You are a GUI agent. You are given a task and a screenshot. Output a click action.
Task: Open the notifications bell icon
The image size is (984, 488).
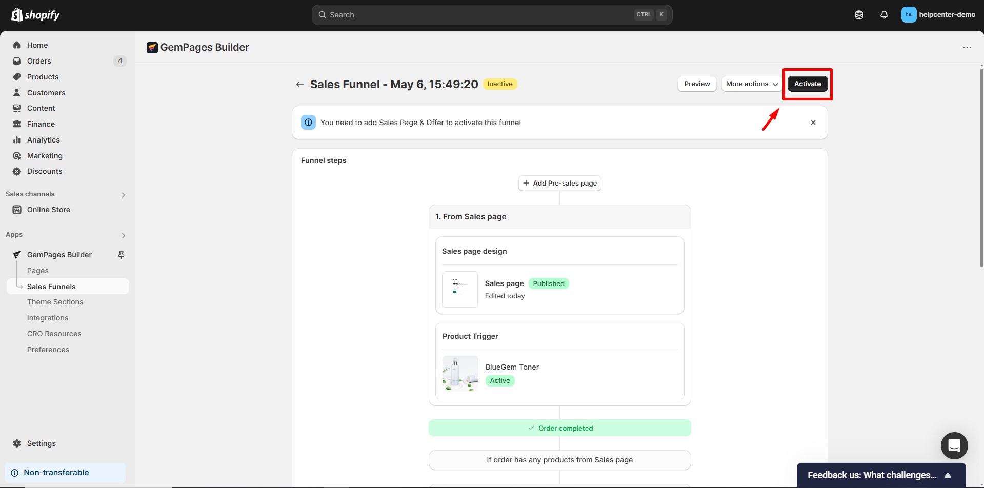click(x=884, y=15)
